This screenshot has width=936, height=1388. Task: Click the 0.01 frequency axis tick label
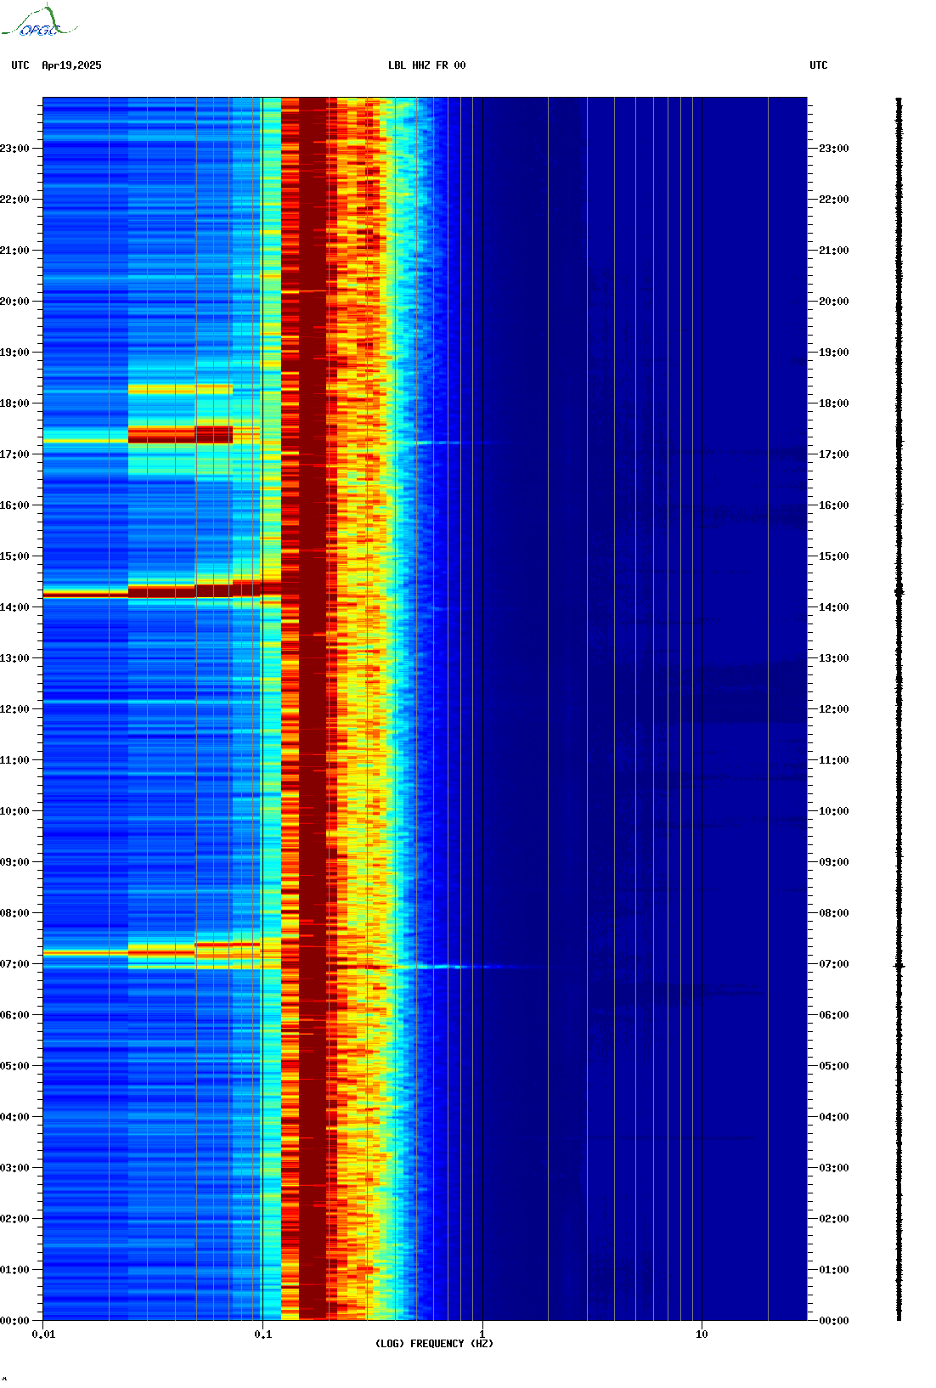point(43,1334)
